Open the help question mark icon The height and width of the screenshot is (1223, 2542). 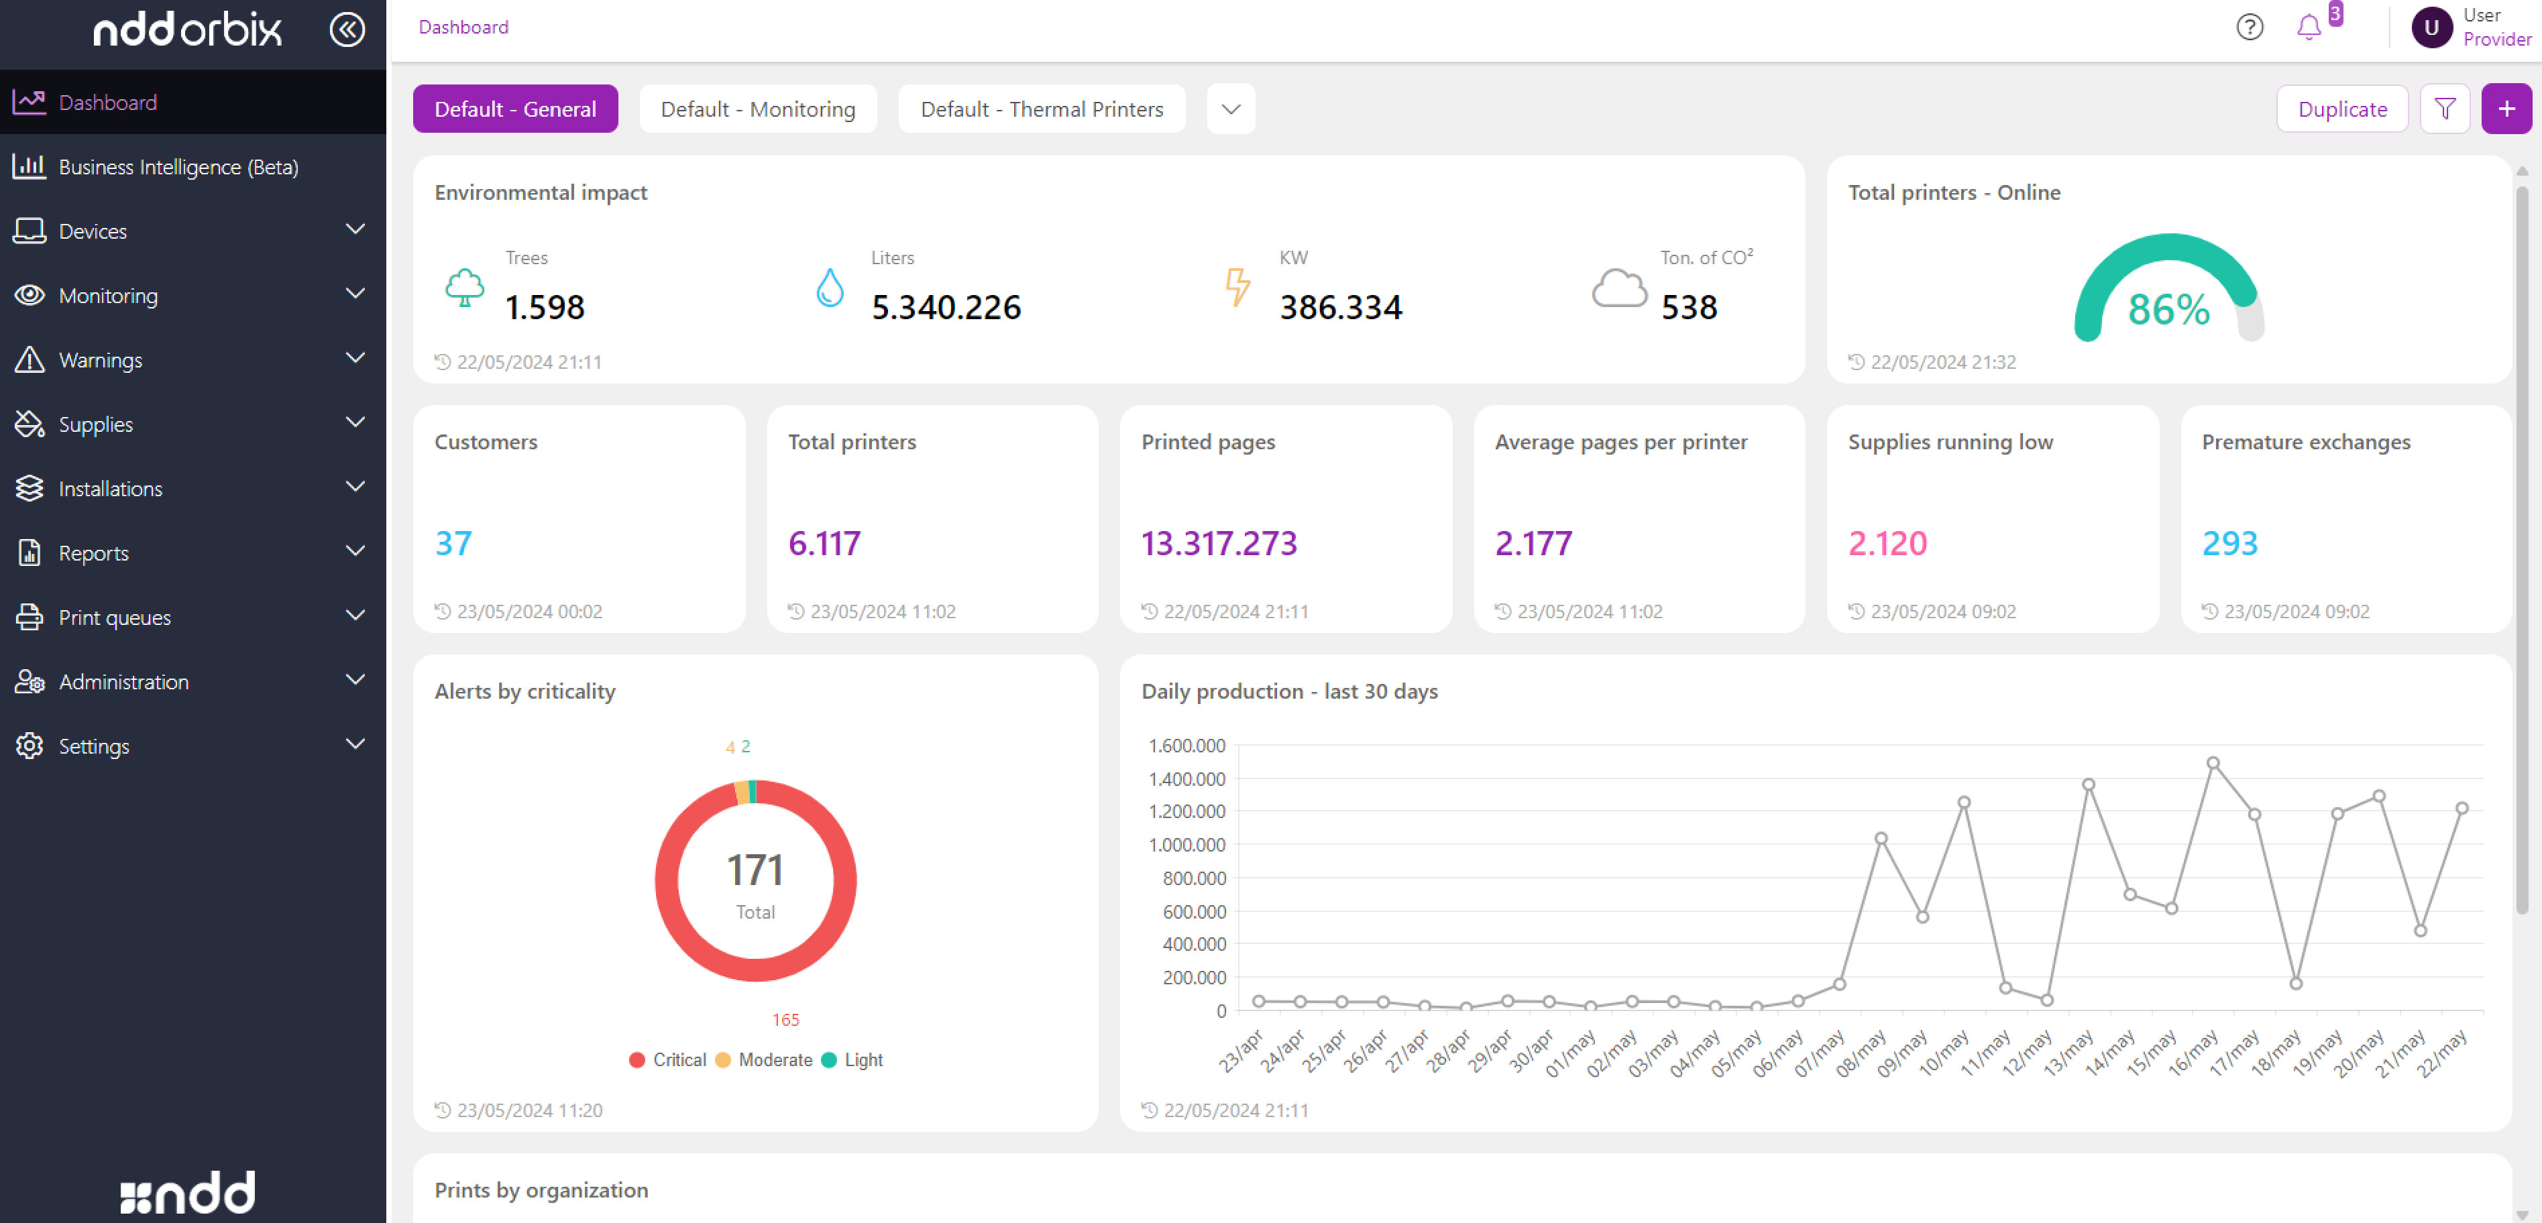point(2249,27)
